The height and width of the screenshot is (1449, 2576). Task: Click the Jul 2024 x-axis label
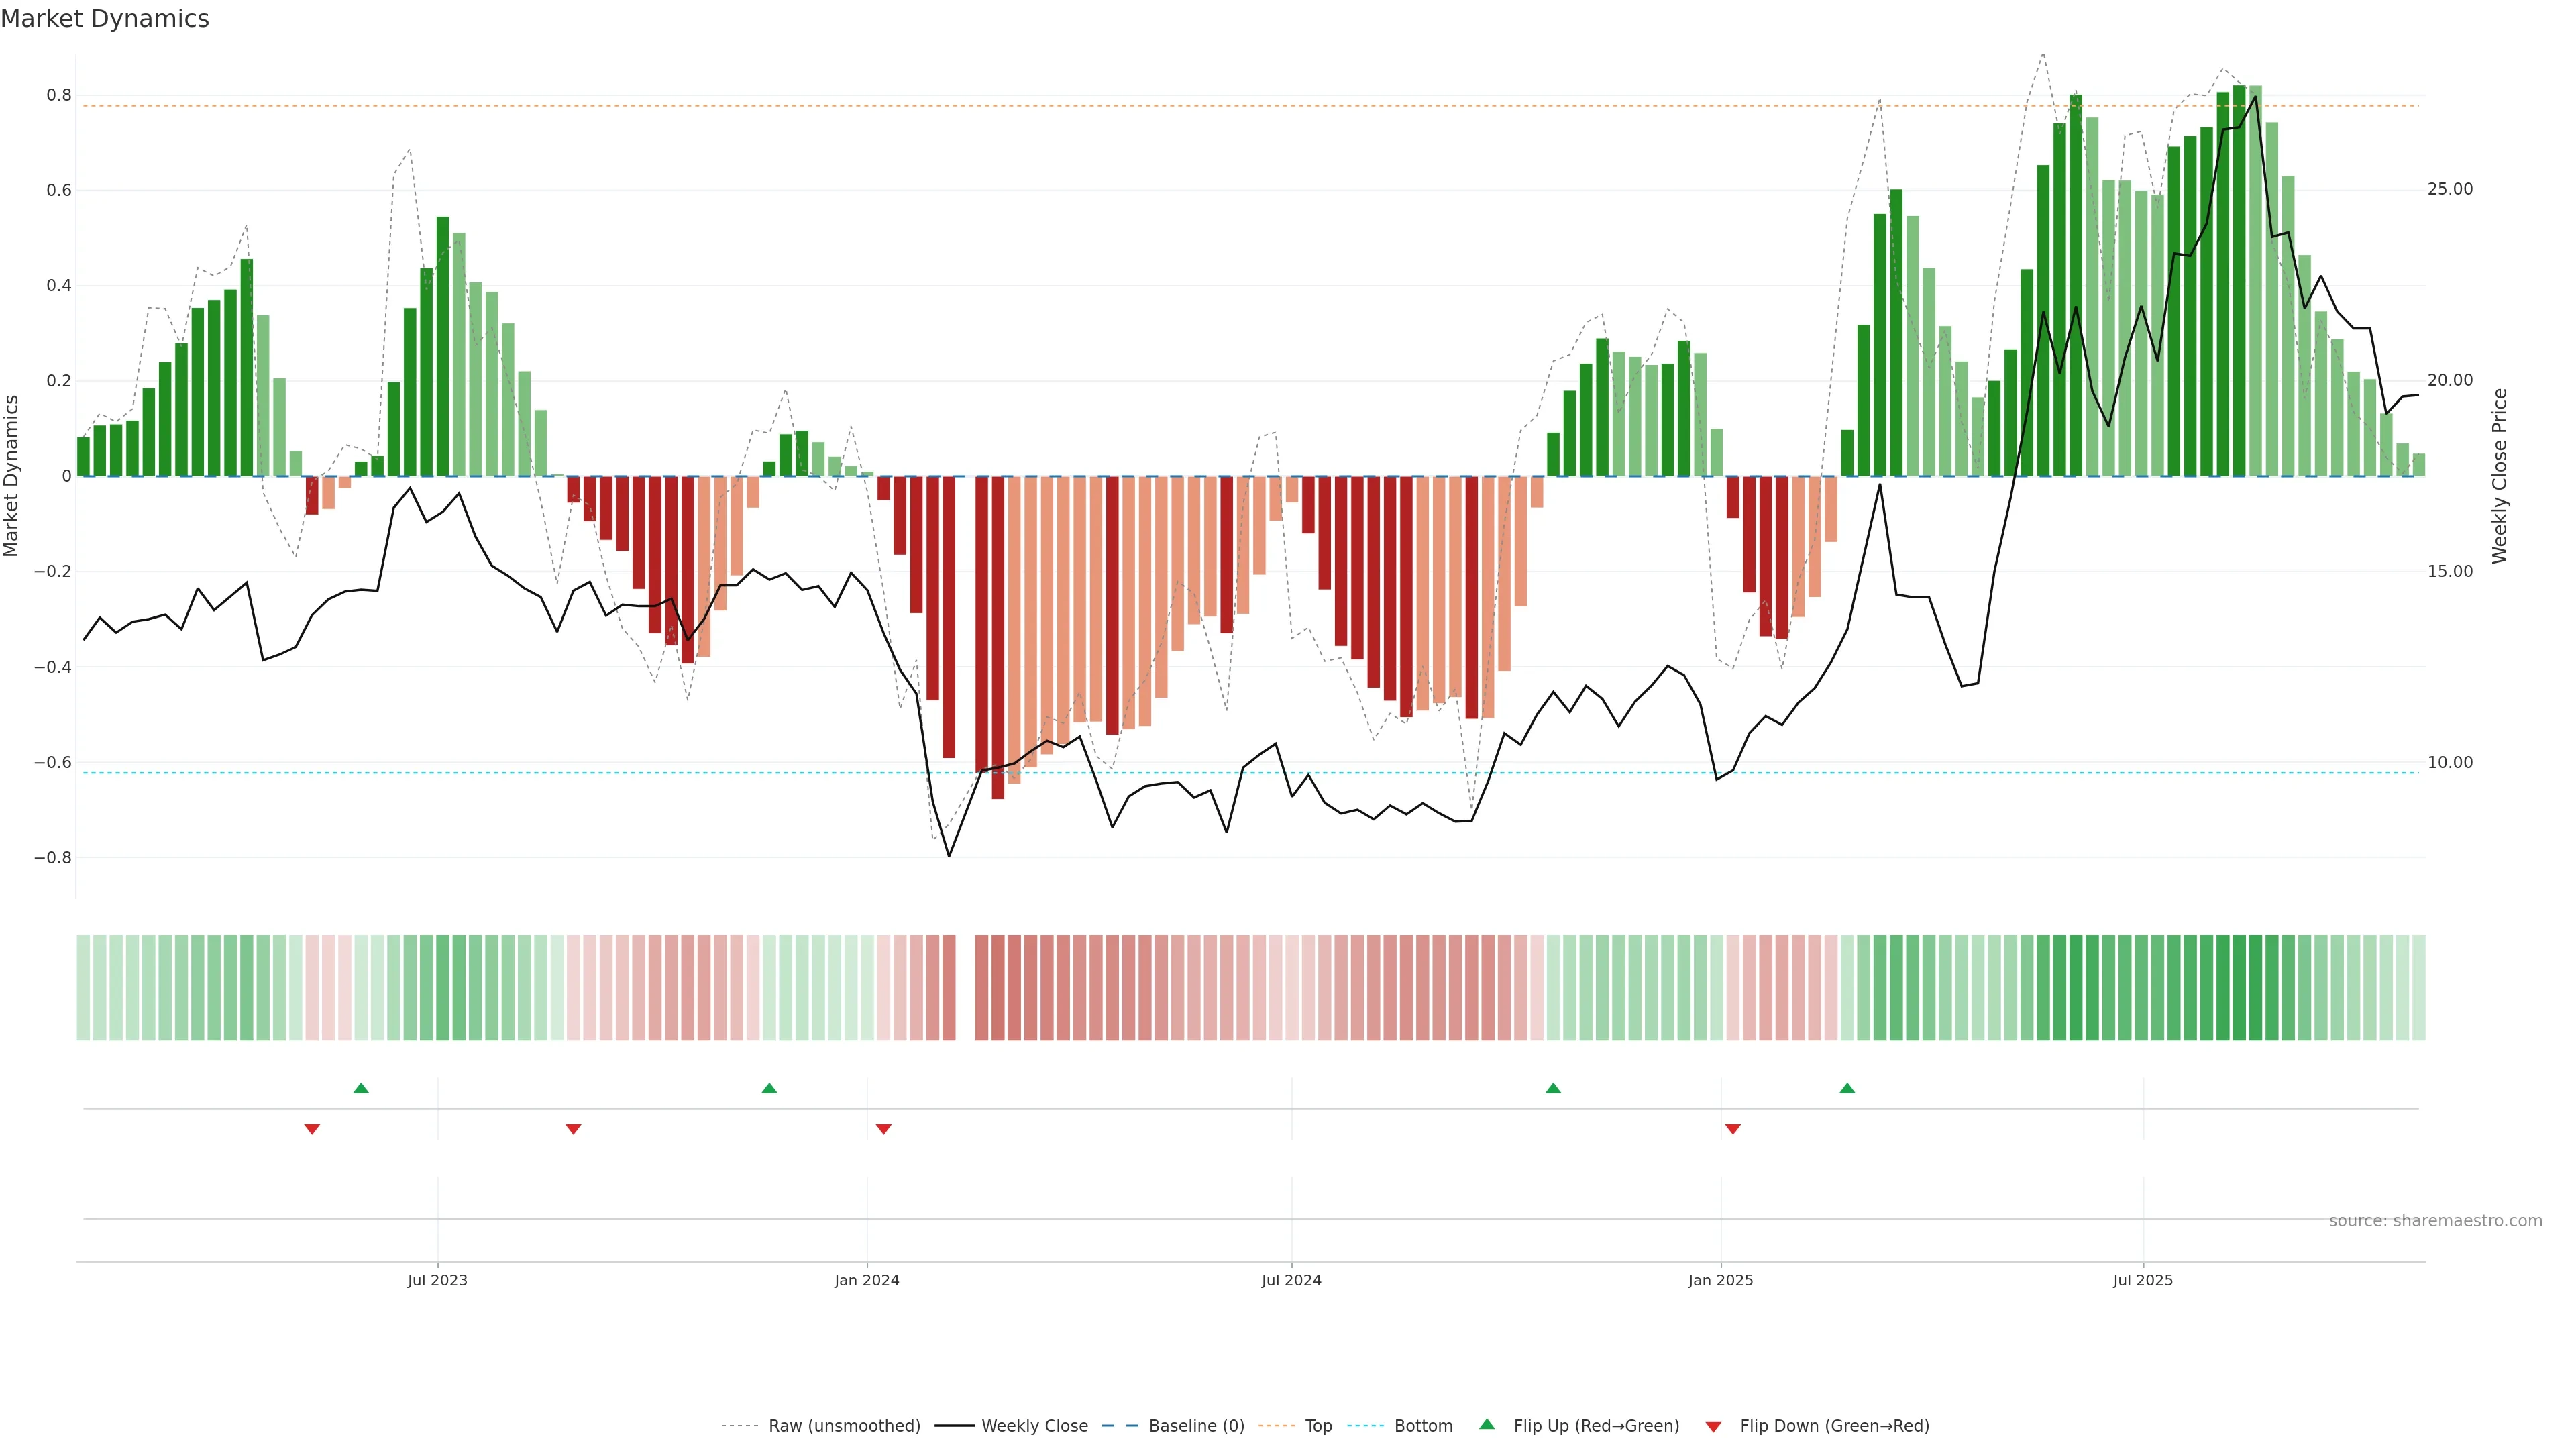pyautogui.click(x=1291, y=1280)
